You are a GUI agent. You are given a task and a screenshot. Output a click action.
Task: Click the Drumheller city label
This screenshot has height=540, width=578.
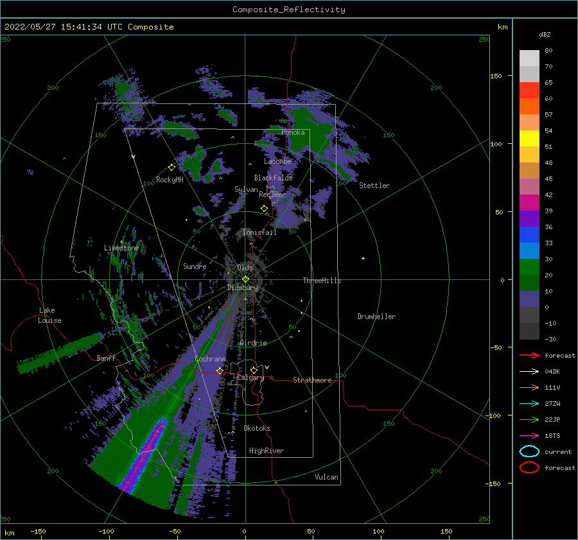(376, 317)
